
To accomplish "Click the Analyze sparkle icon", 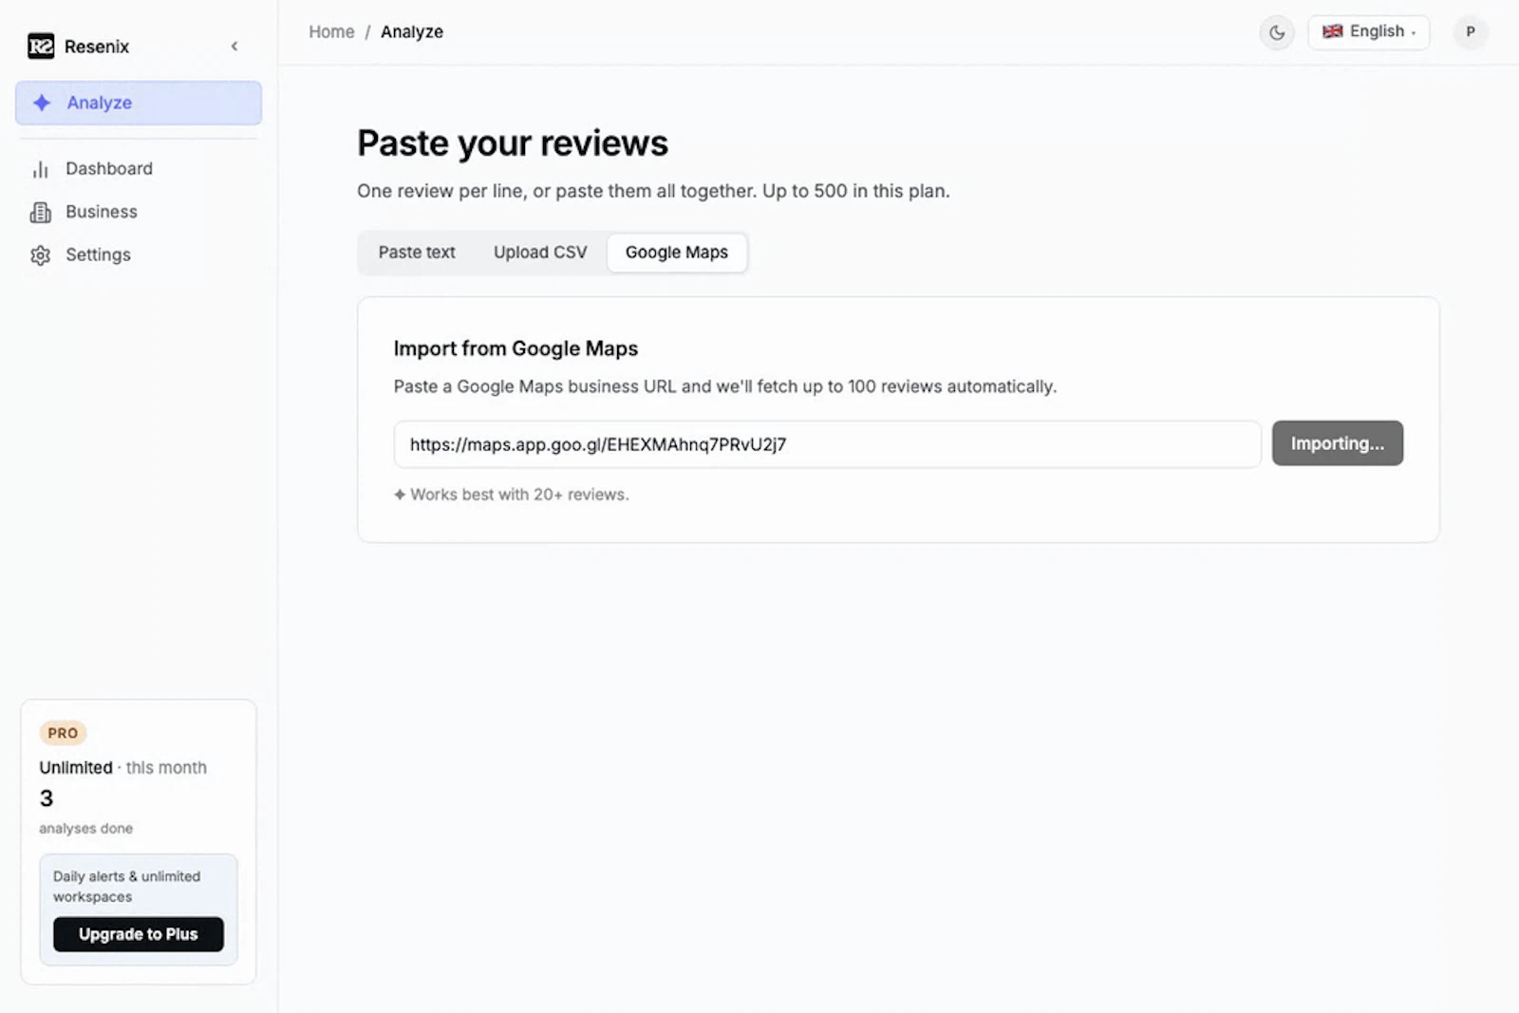I will 42,103.
